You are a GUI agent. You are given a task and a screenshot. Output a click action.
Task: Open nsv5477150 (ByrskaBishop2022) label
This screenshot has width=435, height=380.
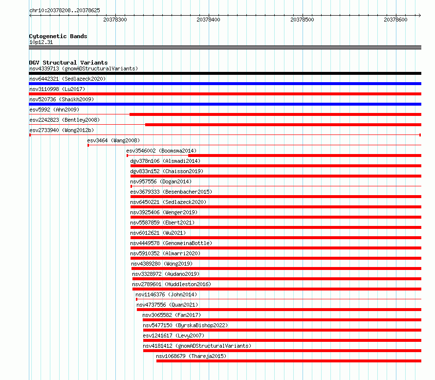coord(185,325)
